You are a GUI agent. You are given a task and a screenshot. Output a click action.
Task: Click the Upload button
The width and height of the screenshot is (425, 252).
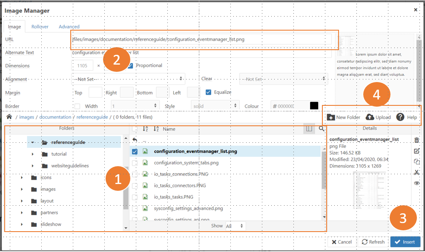pos(378,117)
